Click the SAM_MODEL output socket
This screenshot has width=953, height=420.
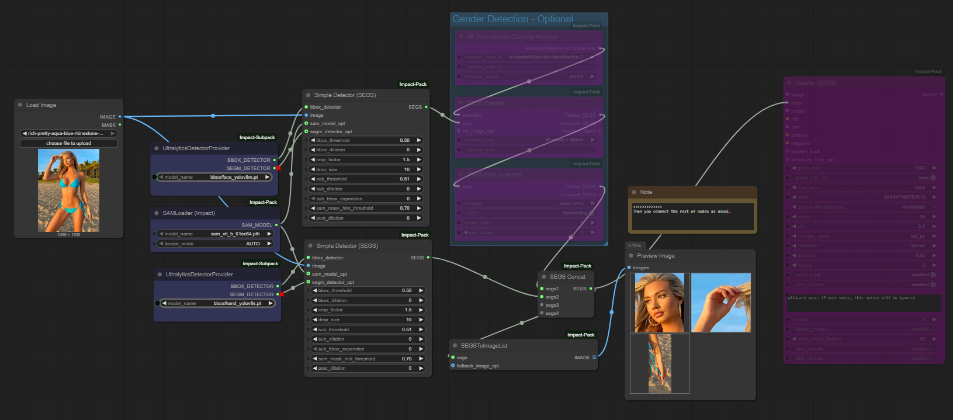click(x=276, y=225)
